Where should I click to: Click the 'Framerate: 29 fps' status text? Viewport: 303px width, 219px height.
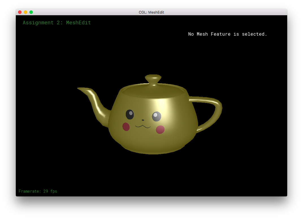click(38, 191)
